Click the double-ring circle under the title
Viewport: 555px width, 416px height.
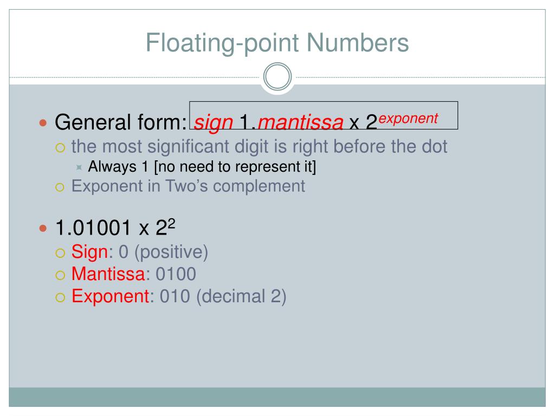tap(277, 76)
